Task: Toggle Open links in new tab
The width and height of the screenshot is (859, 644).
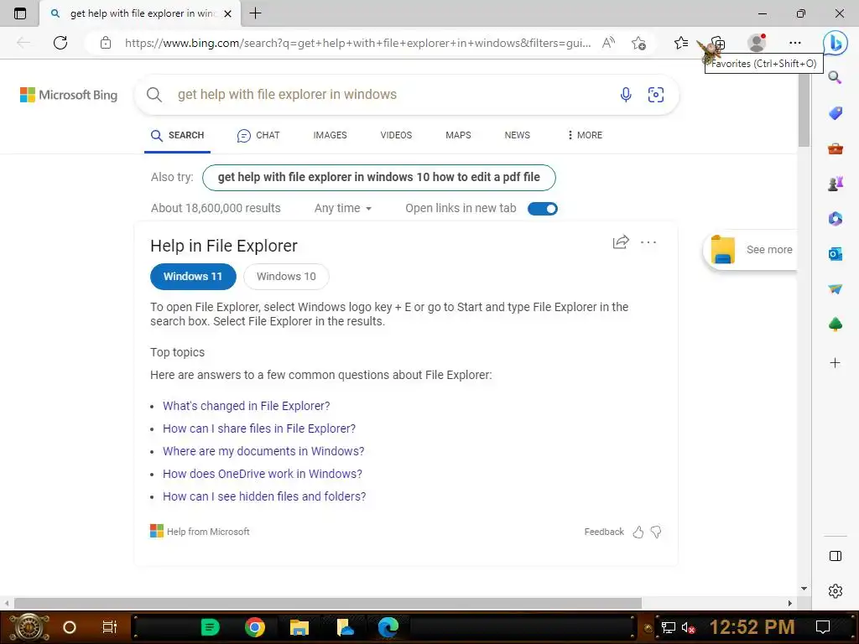Action: pyautogui.click(x=543, y=209)
